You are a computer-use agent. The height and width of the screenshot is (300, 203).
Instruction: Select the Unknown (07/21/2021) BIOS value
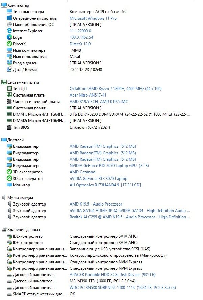tap(90, 127)
